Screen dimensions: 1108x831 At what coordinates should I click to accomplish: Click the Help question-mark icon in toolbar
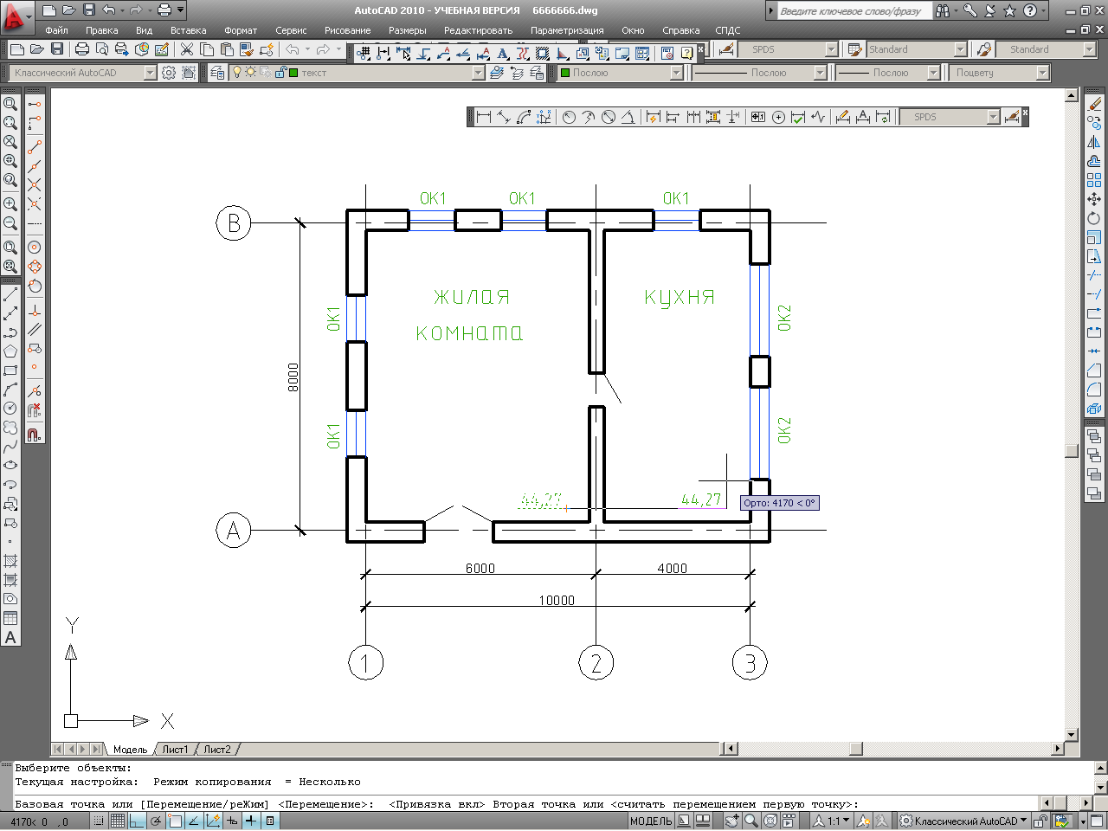coord(686,53)
